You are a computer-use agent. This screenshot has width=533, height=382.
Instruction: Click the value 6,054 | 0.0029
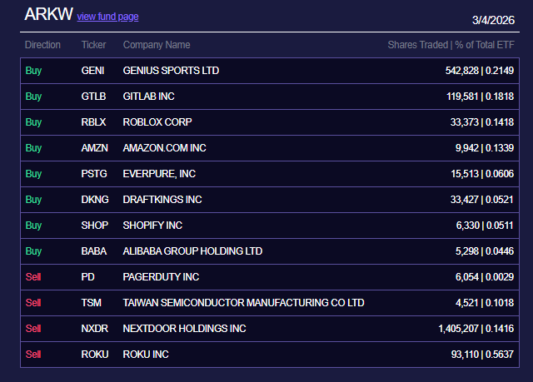[485, 277]
